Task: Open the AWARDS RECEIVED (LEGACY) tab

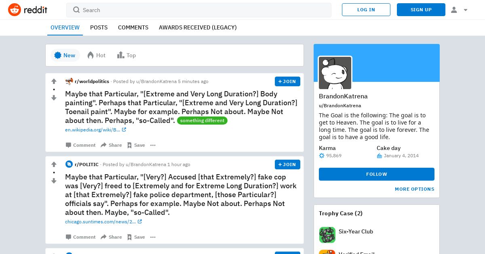Action: pos(198,27)
